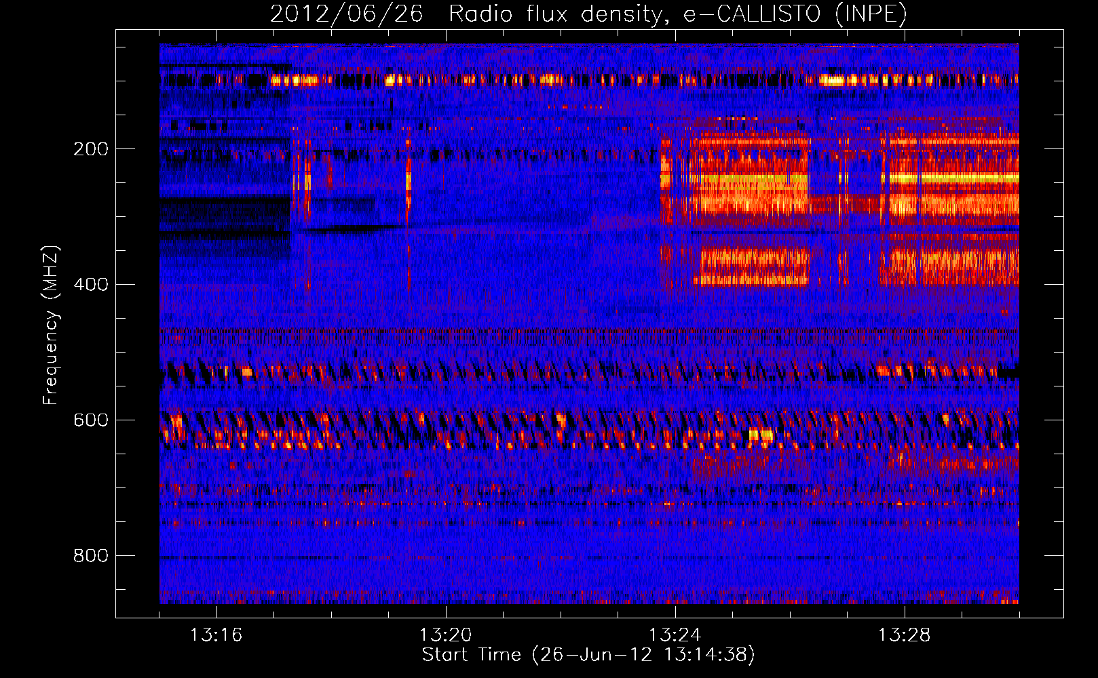
Task: Select the 'Frequency (MHZ)' axis label
Action: point(51,325)
